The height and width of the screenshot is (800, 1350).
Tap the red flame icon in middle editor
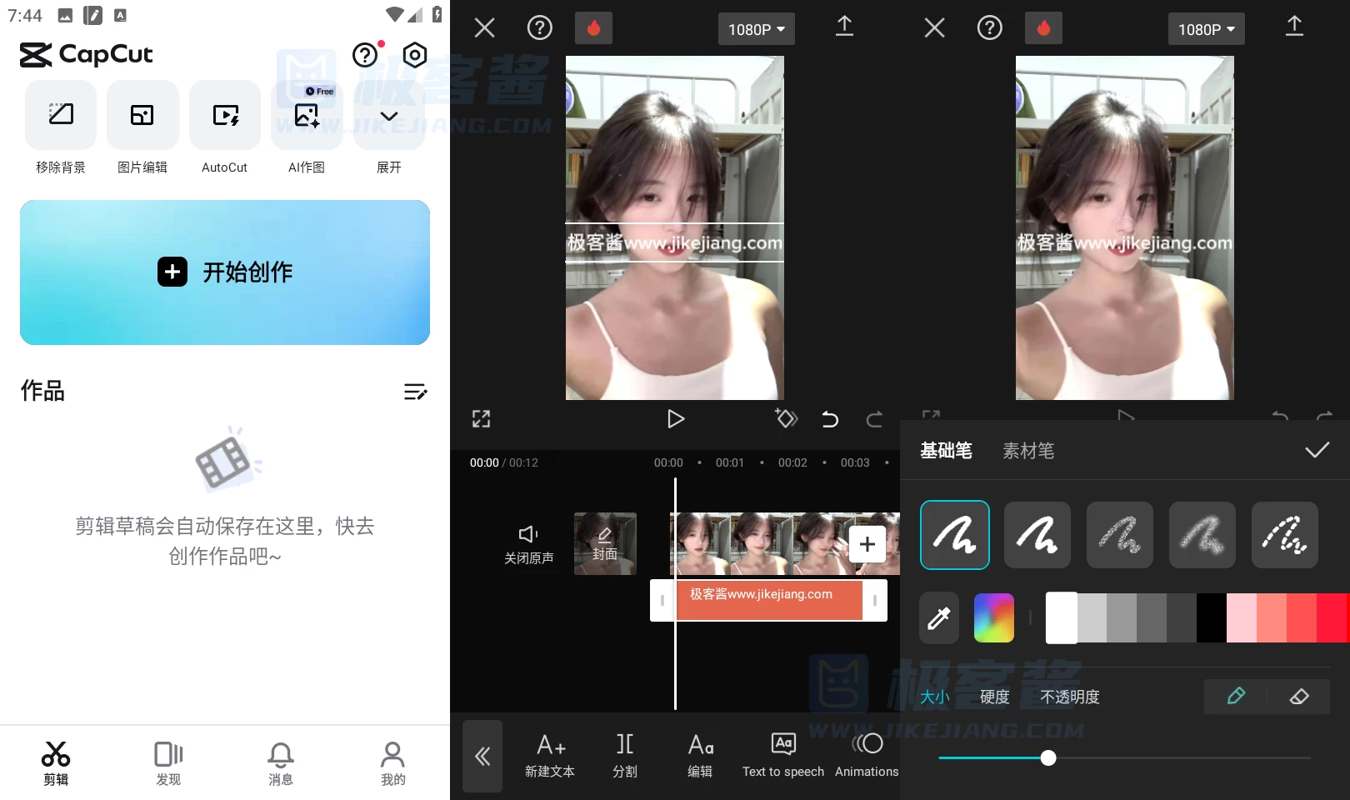[593, 28]
